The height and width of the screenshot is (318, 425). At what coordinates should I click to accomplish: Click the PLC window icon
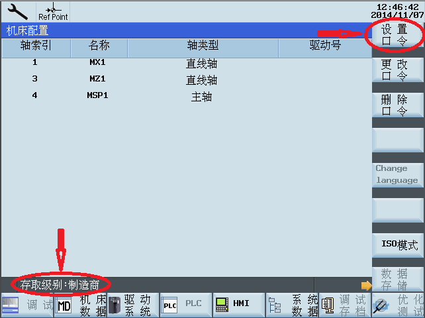point(169,305)
